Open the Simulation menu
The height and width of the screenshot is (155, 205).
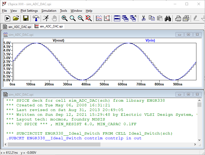pos(49,11)
